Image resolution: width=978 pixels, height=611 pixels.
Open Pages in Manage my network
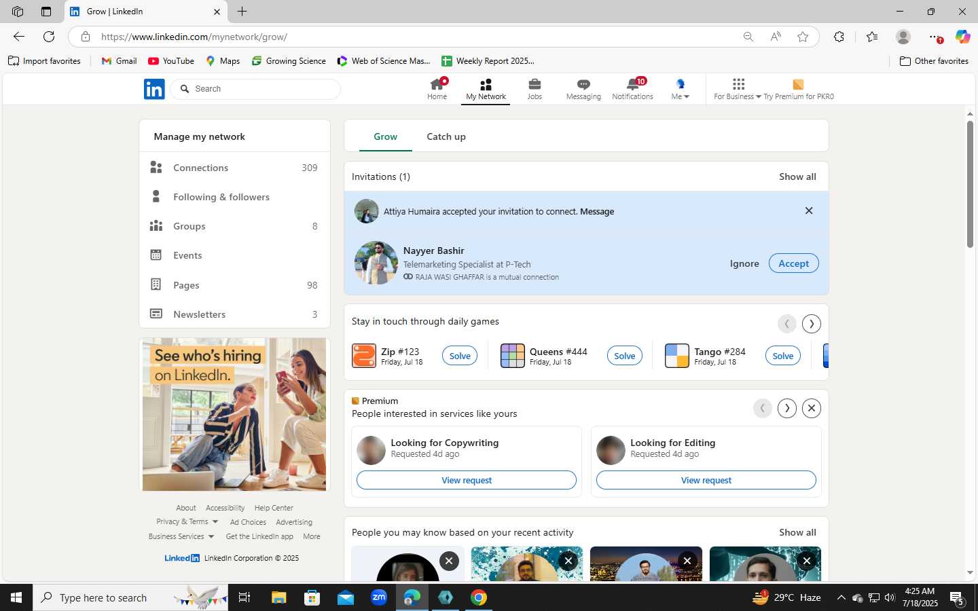[x=234, y=285]
